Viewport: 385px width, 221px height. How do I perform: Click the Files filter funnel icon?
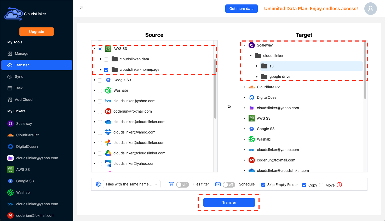click(171, 184)
